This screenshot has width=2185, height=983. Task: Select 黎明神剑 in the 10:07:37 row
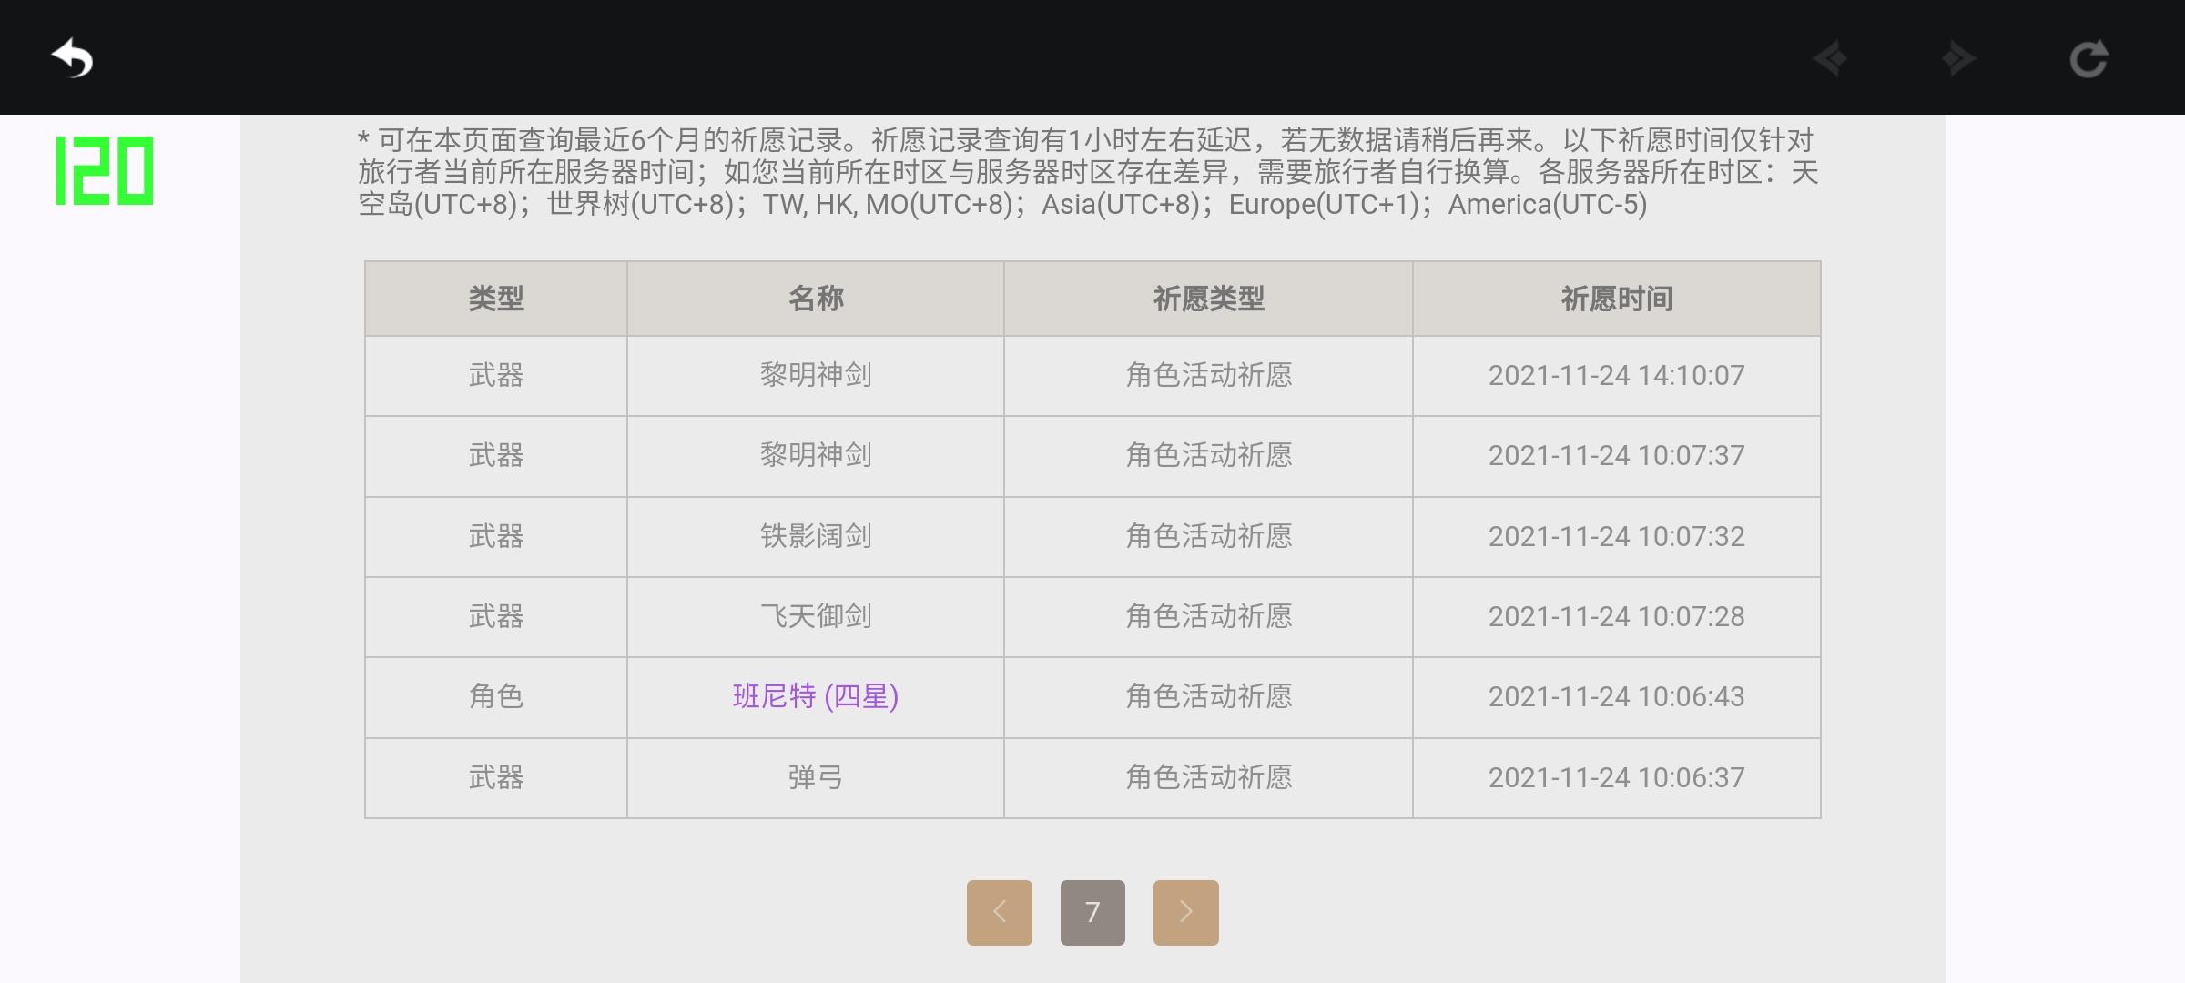coord(816,455)
